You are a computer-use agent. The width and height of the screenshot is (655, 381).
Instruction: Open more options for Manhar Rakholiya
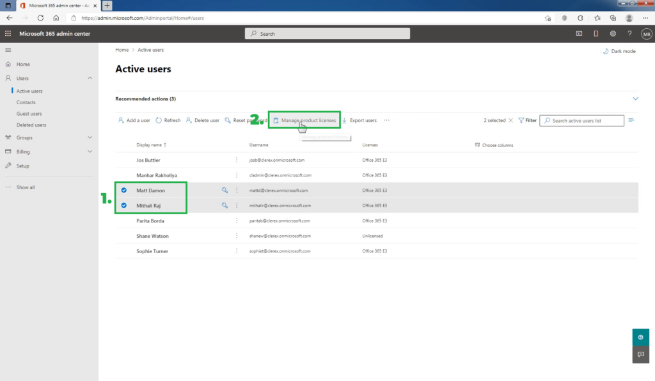(237, 175)
